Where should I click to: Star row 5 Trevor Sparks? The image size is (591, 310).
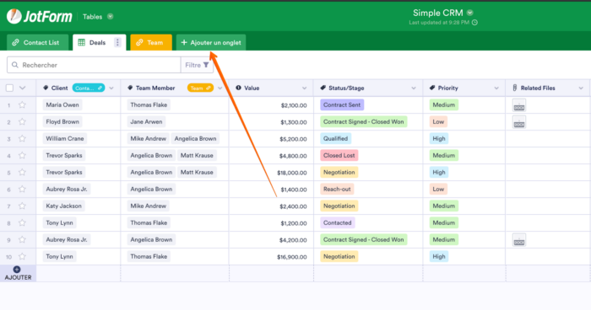(x=22, y=173)
